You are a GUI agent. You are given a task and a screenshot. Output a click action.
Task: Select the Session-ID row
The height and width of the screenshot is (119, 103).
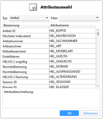[49, 82]
